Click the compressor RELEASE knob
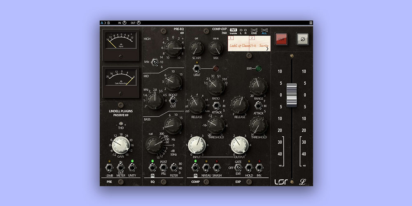The width and height of the screenshot is (412, 206). point(197,105)
